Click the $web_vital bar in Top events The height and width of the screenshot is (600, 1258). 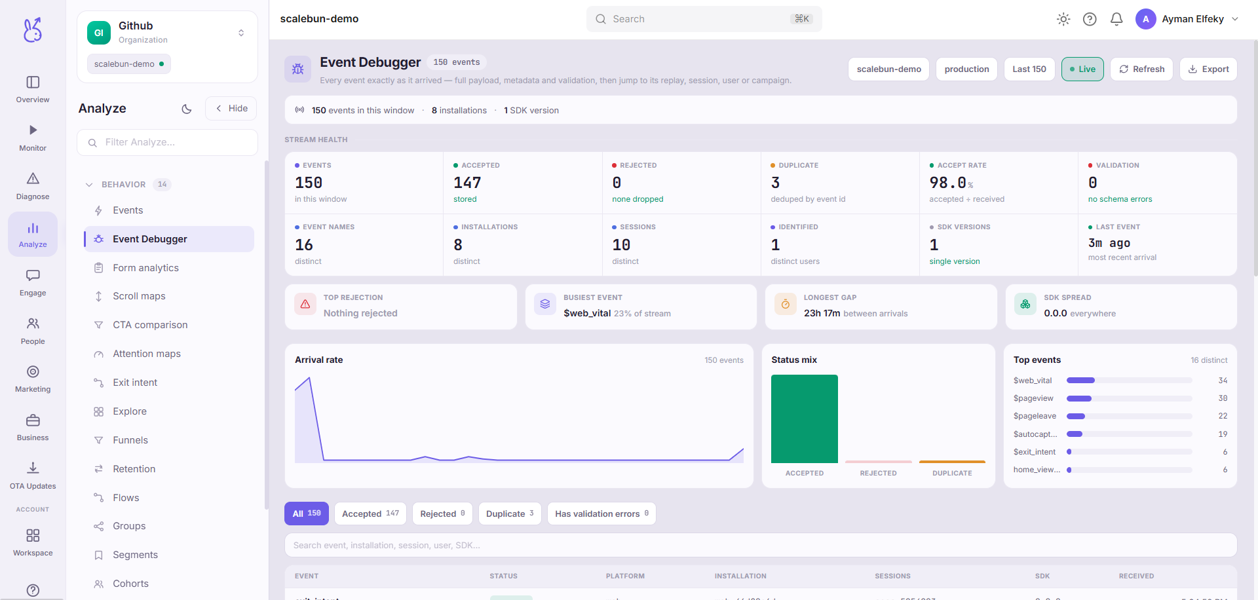point(1129,381)
